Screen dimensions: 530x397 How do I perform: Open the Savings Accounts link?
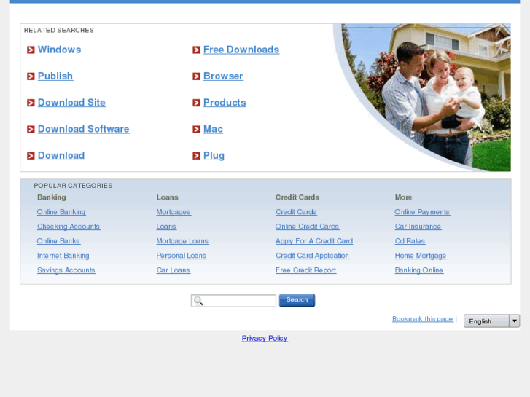tap(66, 270)
